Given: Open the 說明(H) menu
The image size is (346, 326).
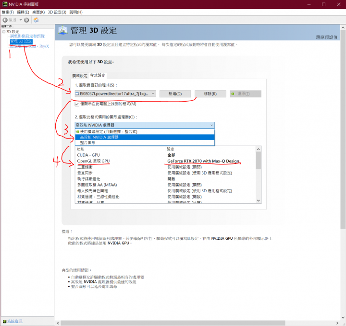Looking at the screenshot, I should (76, 12).
